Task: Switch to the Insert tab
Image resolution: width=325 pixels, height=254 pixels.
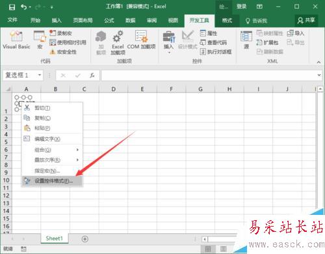Action: [57, 20]
